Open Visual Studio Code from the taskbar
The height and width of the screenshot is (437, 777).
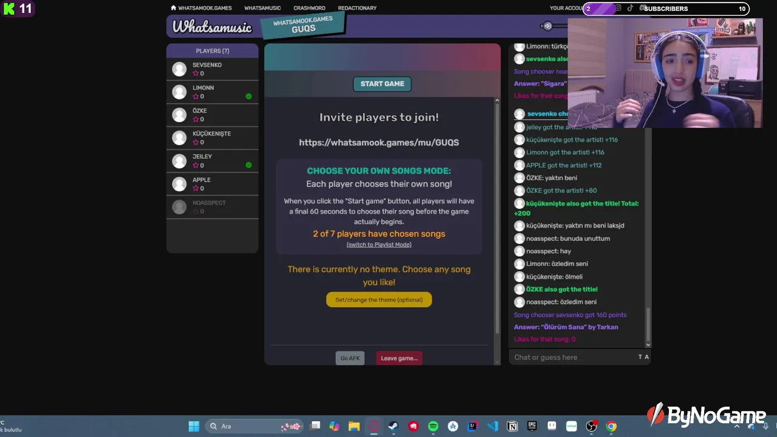pyautogui.click(x=492, y=426)
